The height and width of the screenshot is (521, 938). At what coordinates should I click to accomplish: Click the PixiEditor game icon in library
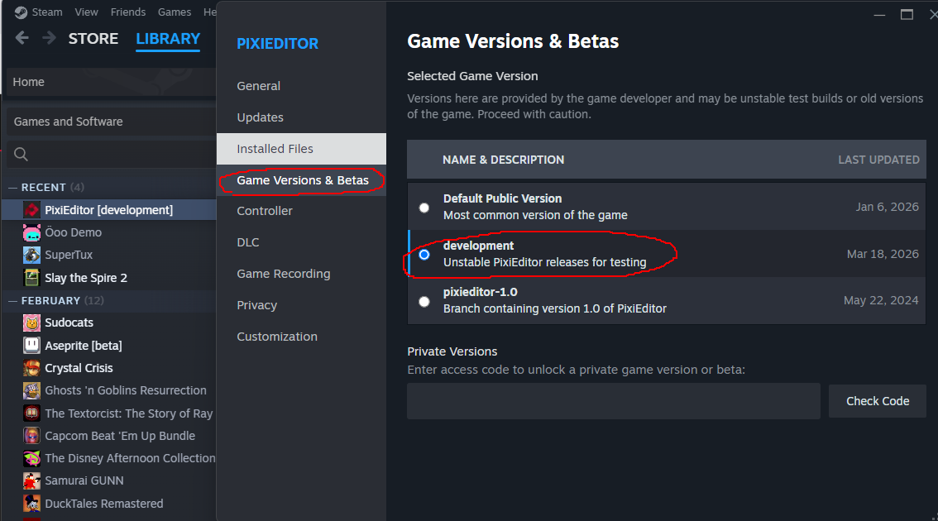31,210
